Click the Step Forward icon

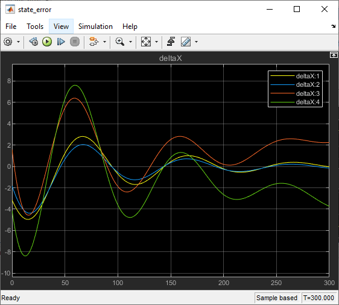click(61, 42)
